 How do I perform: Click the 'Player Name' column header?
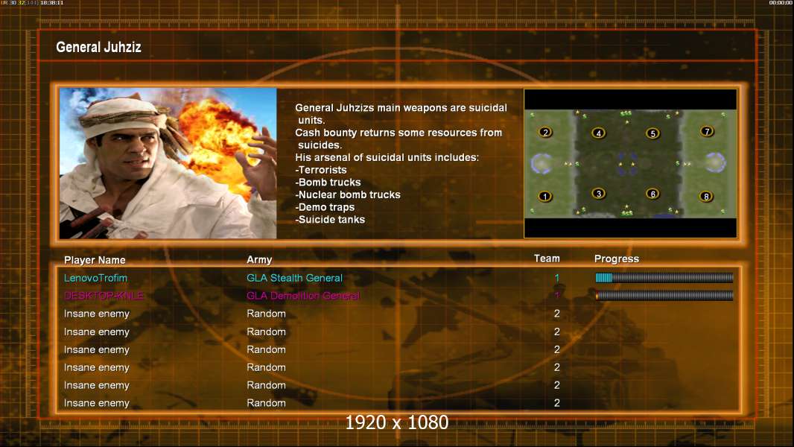click(x=95, y=260)
